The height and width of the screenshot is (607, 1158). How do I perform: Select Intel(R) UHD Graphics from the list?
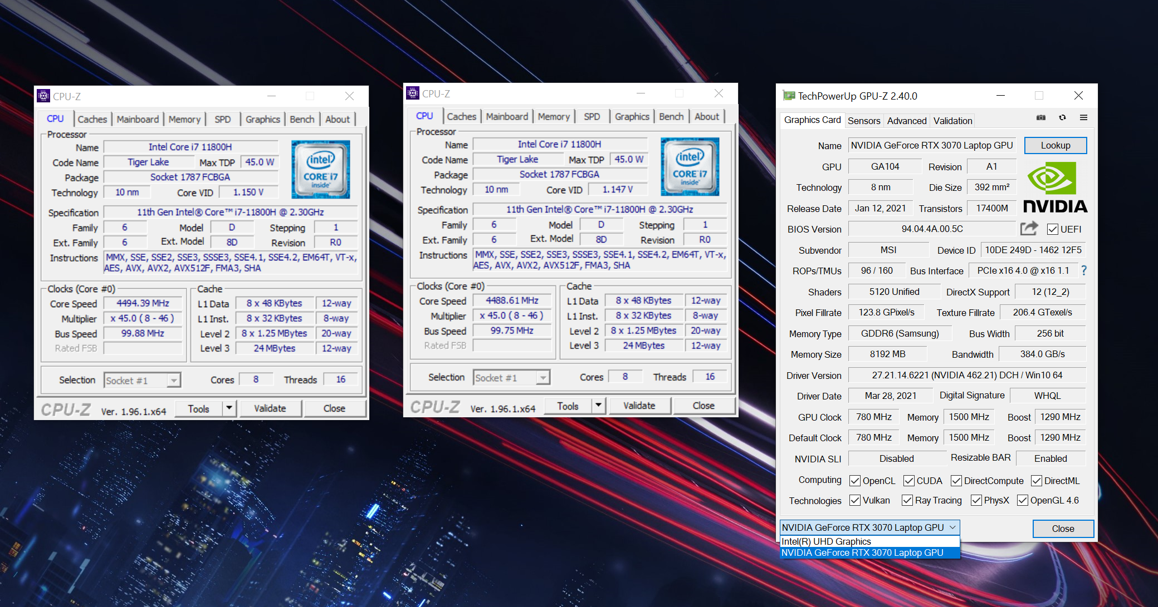tap(869, 541)
